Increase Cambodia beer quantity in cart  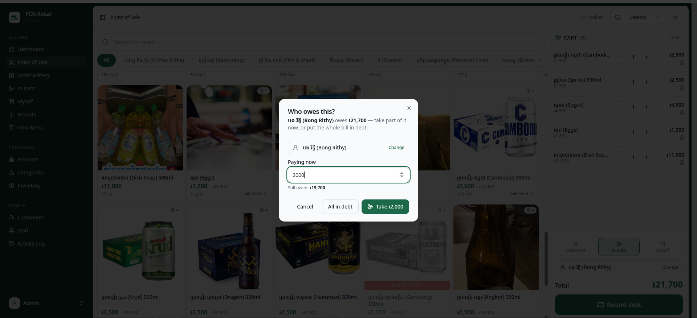tap(647, 57)
